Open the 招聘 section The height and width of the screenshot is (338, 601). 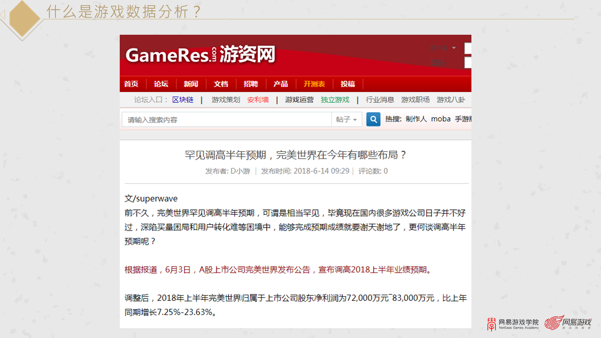tap(251, 84)
